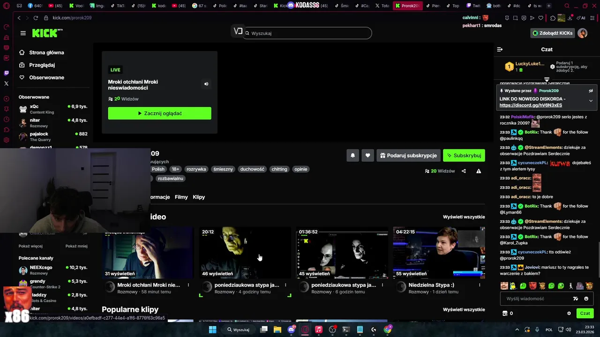The height and width of the screenshot is (337, 600).
Task: Open Windows Start menu
Action: [212, 330]
